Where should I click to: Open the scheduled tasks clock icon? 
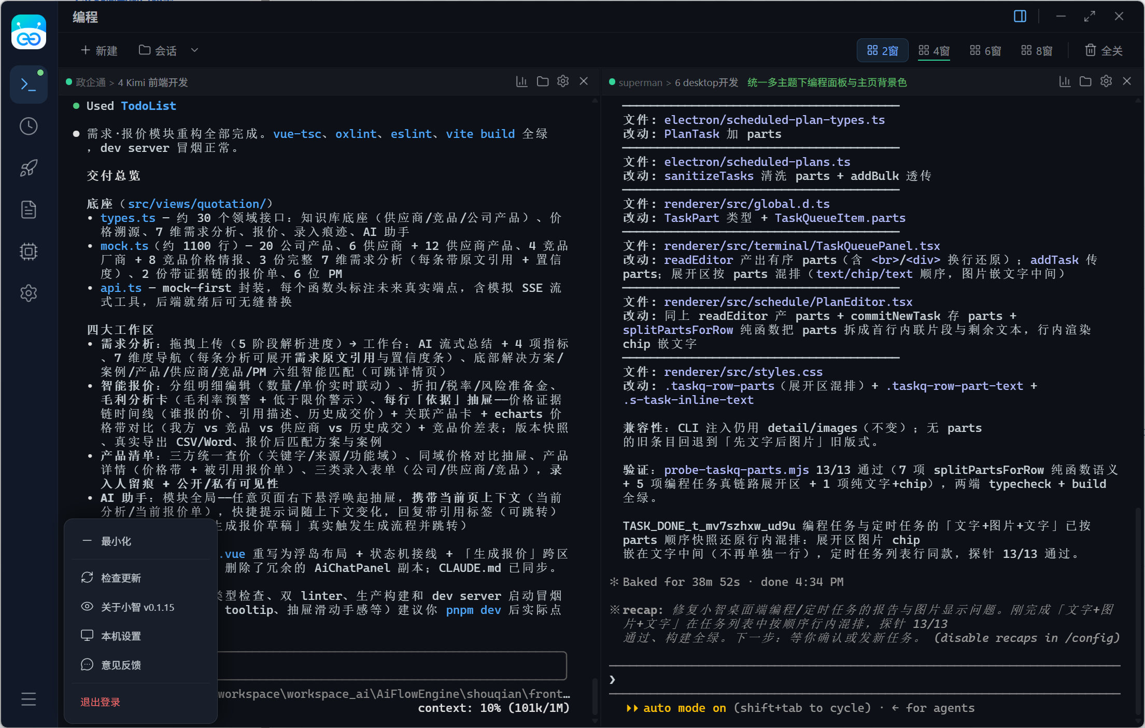(29, 126)
